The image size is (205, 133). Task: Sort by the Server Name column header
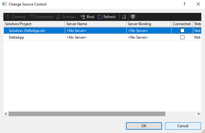[95, 24]
